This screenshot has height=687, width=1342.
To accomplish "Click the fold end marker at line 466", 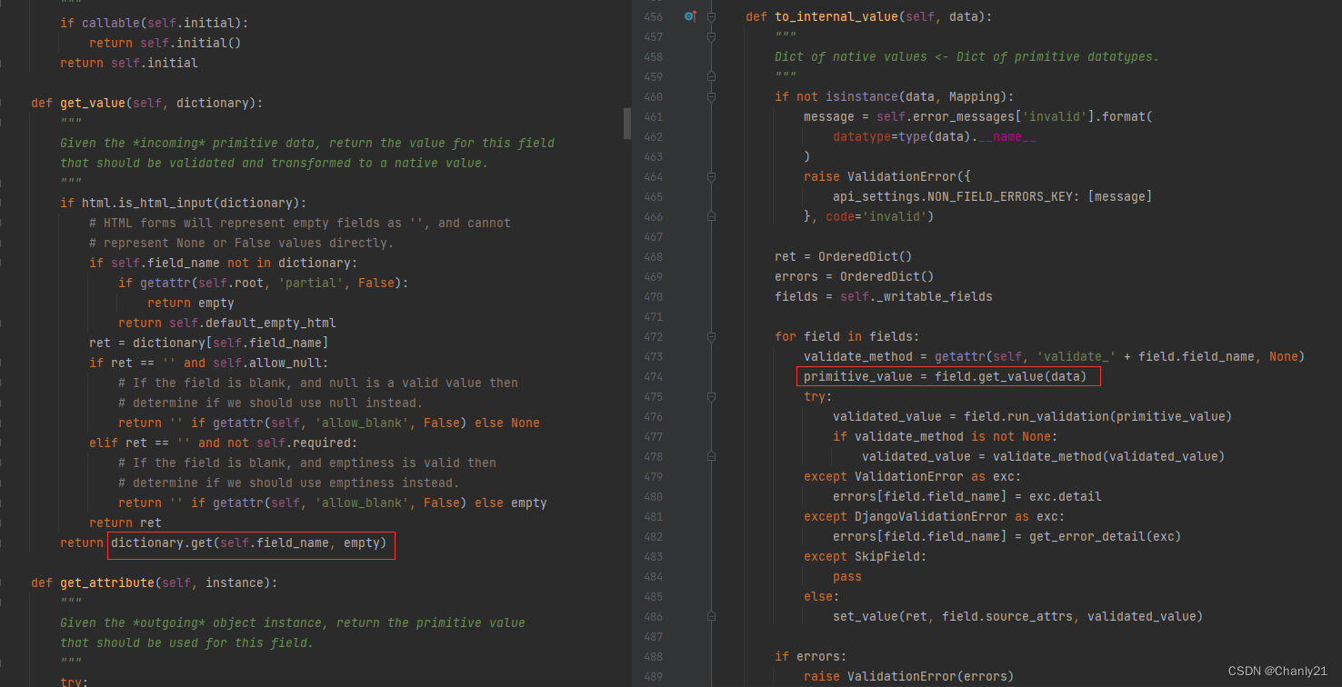I will [712, 216].
